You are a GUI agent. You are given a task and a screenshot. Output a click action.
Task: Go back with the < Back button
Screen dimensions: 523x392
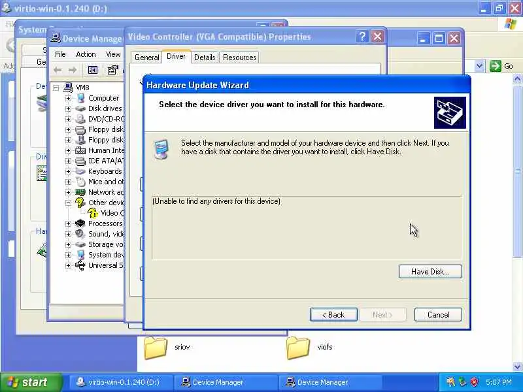[333, 315]
